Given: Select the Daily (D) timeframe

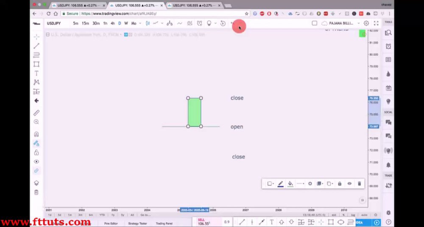Looking at the screenshot, I should (120, 23).
